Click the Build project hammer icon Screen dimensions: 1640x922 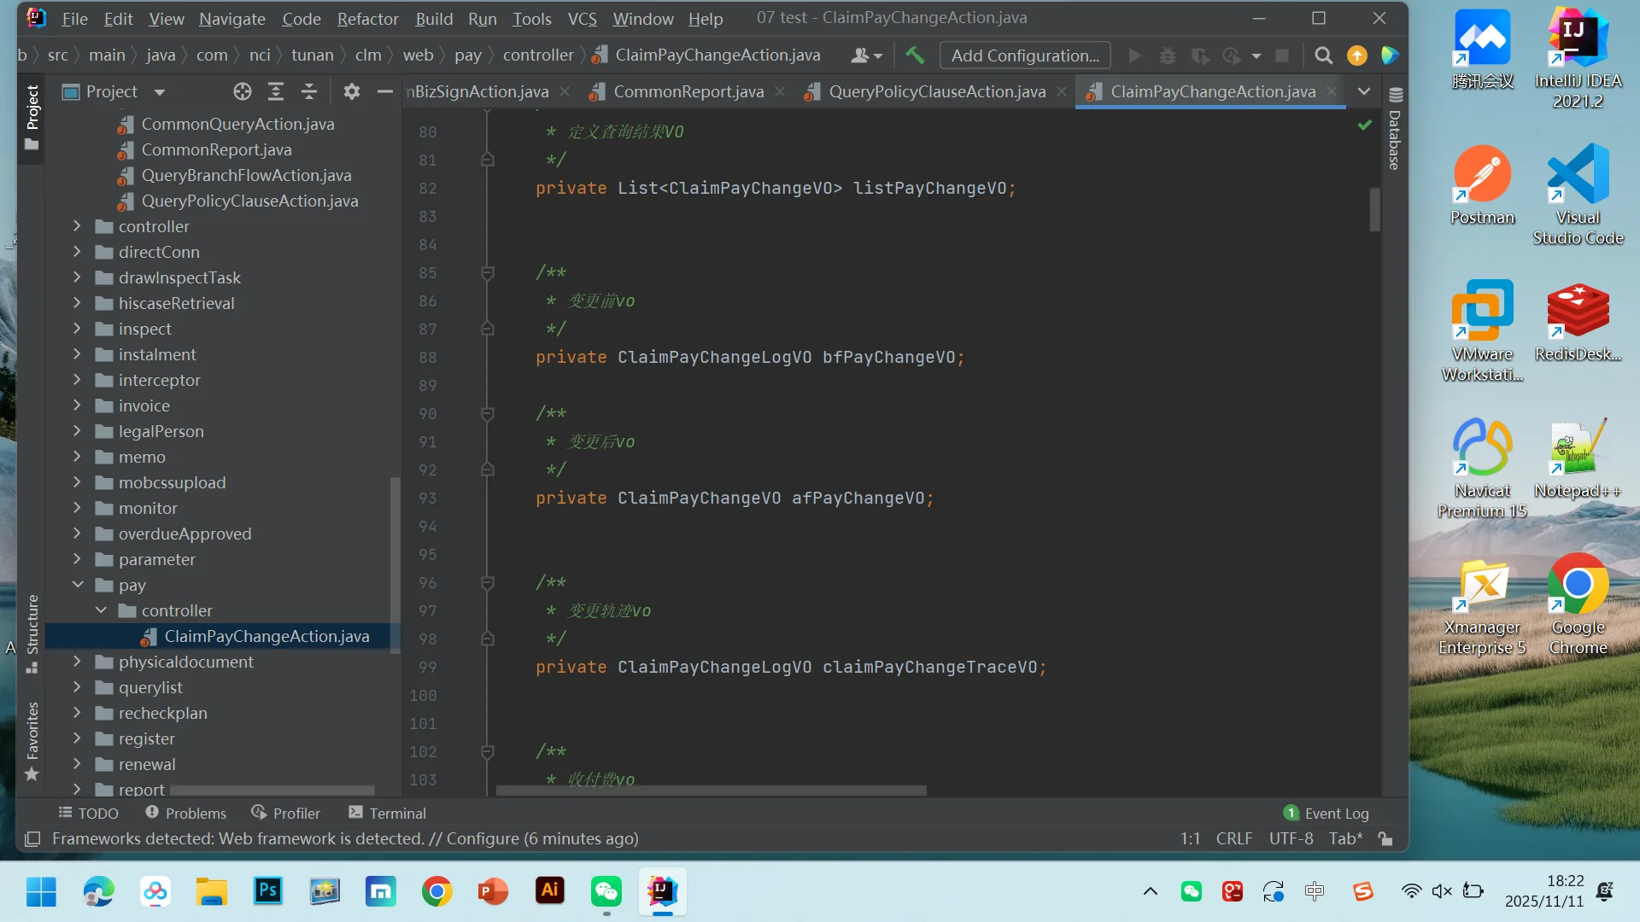click(915, 55)
